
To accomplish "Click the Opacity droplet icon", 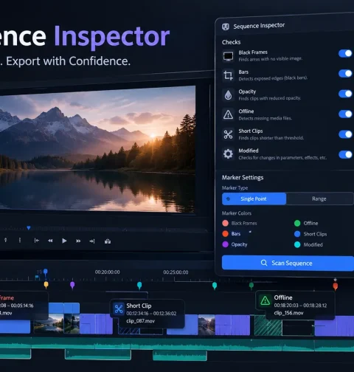I will 228,95.
